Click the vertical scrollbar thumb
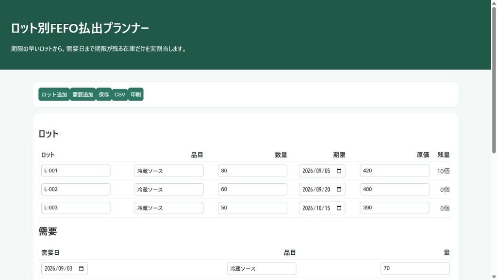The width and height of the screenshot is (497, 280). coord(494,79)
